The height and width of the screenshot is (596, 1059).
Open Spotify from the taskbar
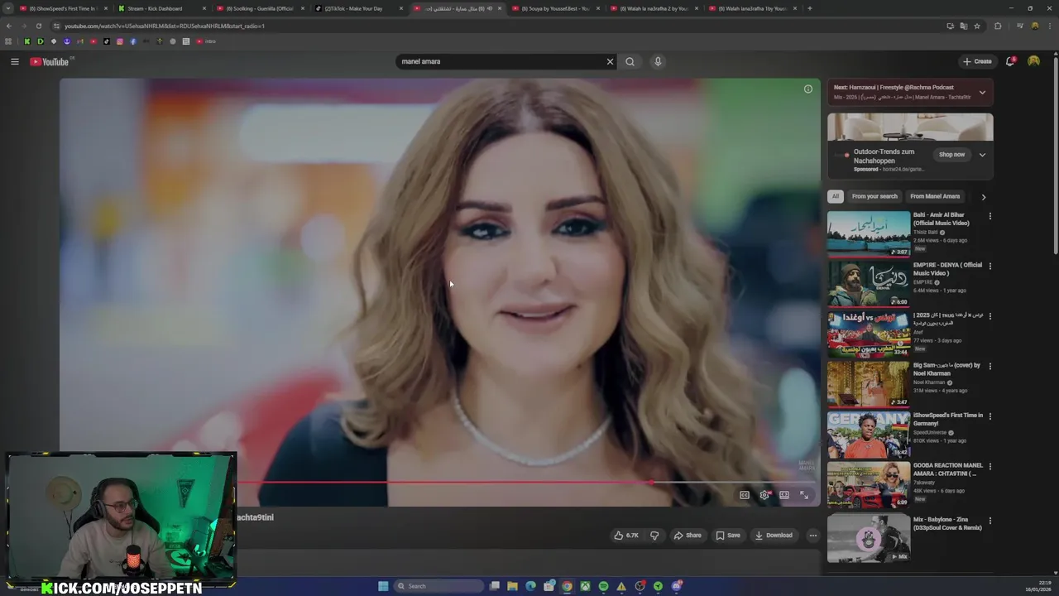(x=603, y=586)
